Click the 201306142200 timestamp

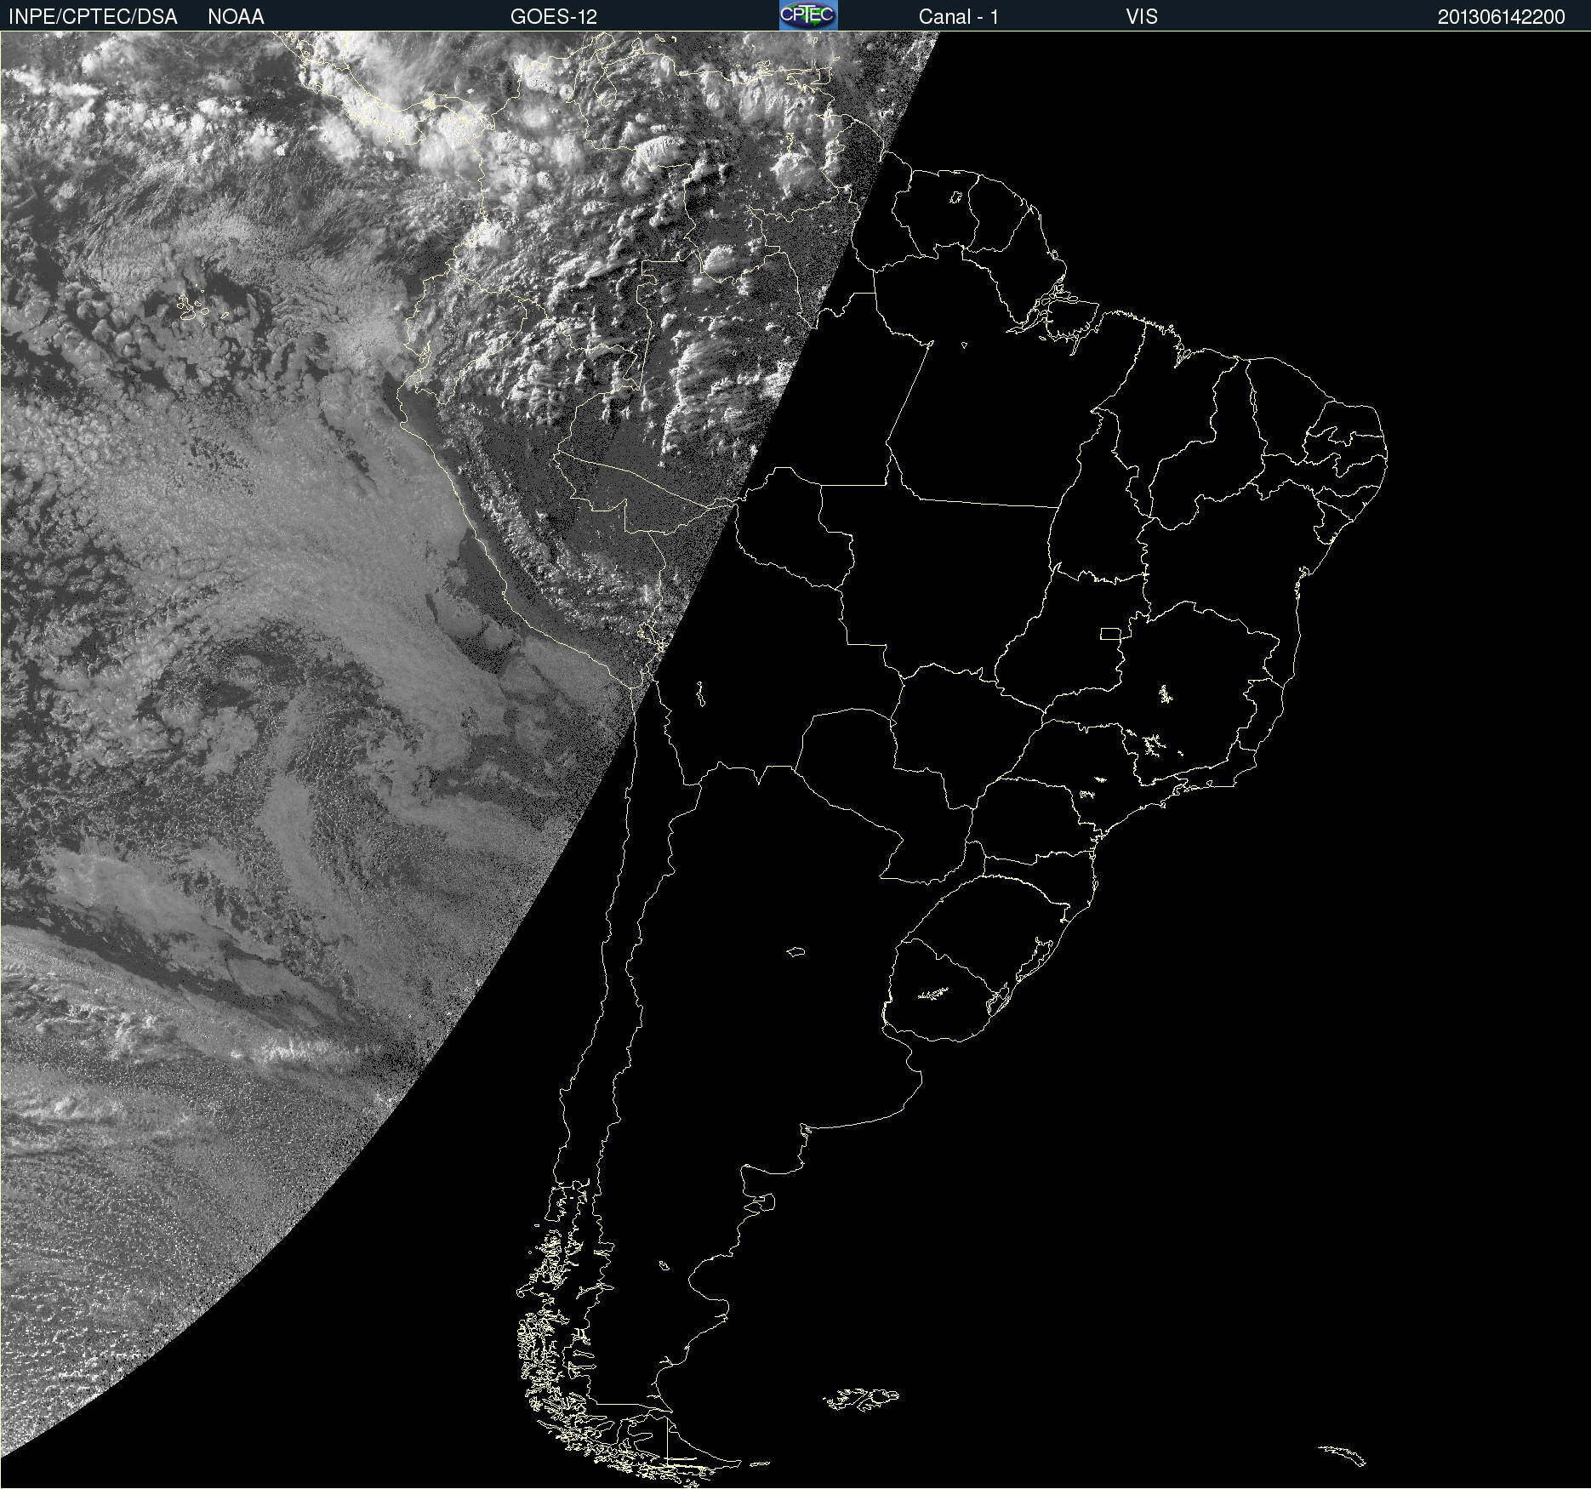click(x=1502, y=17)
